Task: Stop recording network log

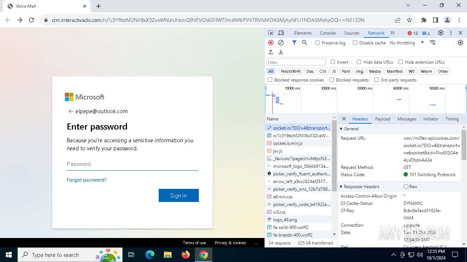Action: (271, 43)
